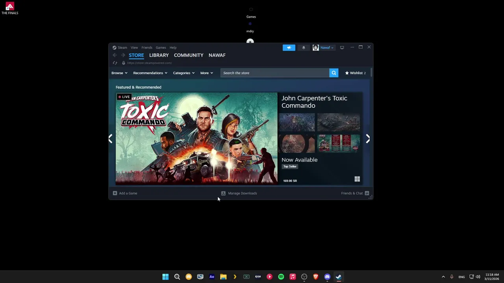Click the Windows platform icon on card
This screenshot has width=504, height=283.
357,179
